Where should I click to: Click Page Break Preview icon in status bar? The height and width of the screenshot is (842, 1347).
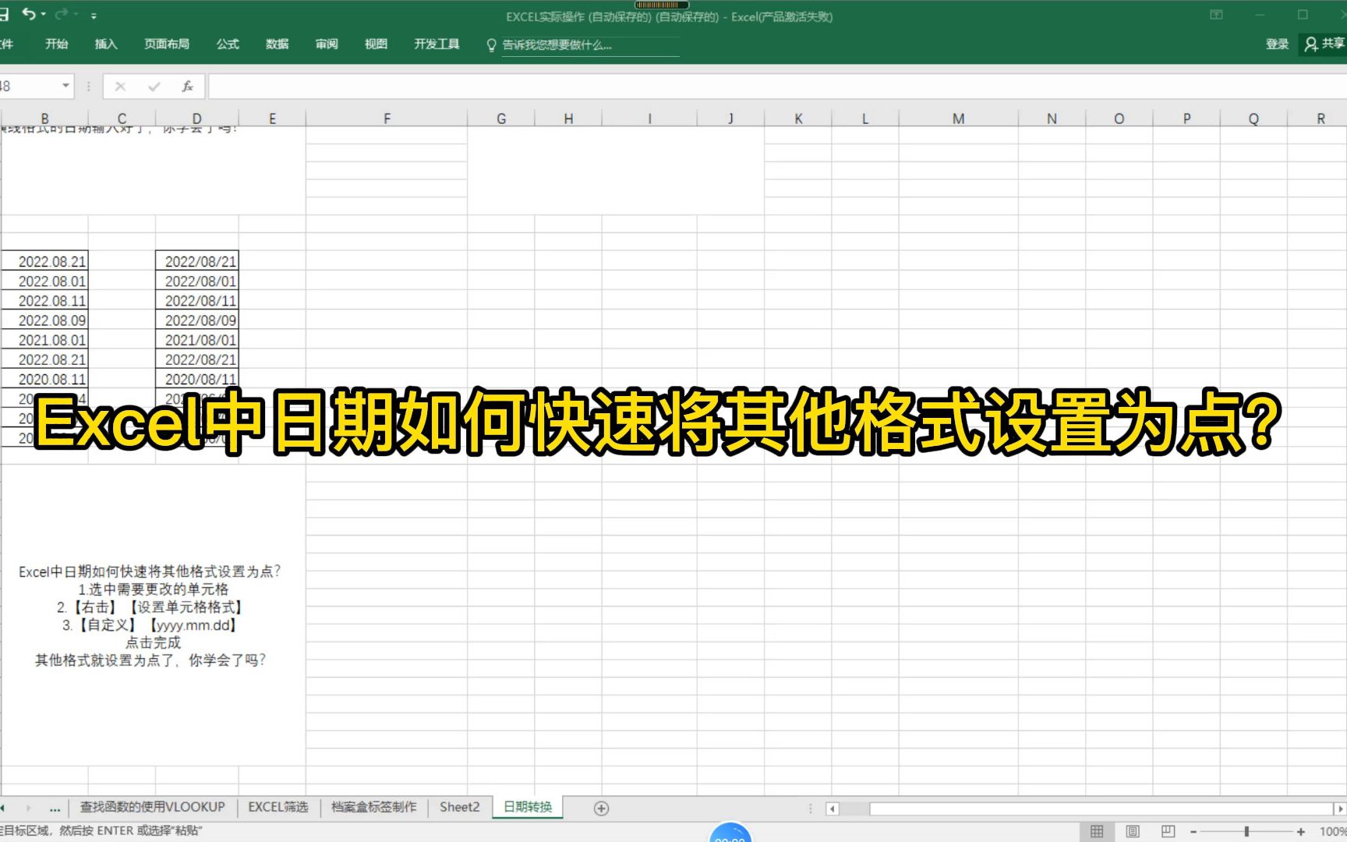tap(1167, 831)
